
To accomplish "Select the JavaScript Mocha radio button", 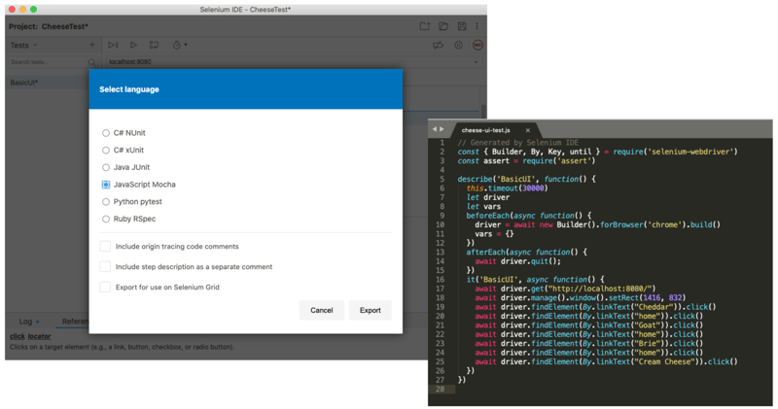I will coord(106,185).
